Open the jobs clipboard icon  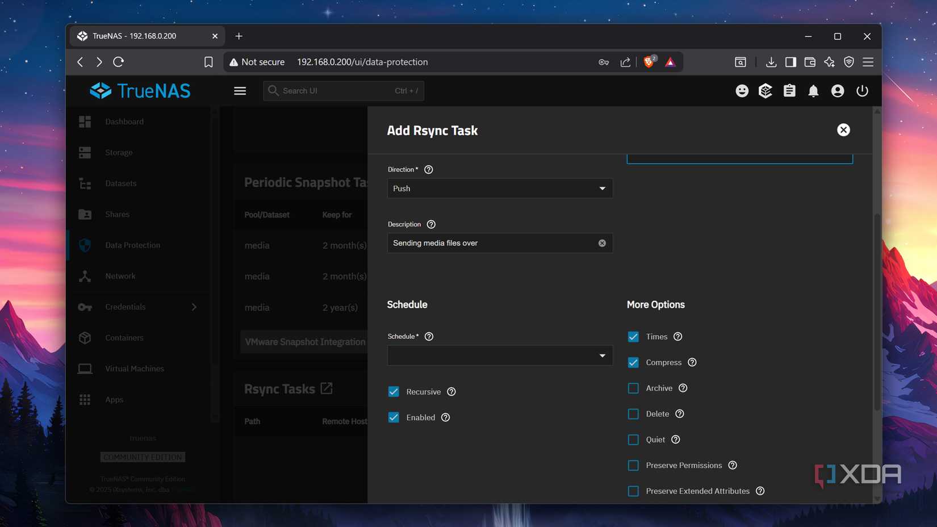(789, 91)
